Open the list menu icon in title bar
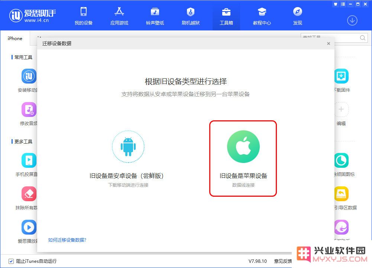Viewport: 372px width, 268px height. pos(343,4)
